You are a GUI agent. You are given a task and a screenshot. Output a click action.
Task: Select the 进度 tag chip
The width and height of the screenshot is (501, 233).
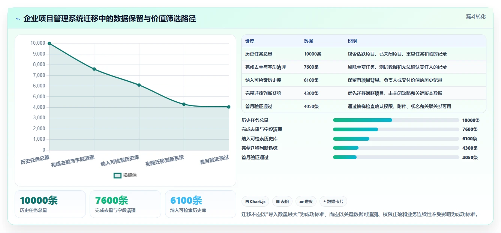[x=306, y=201]
